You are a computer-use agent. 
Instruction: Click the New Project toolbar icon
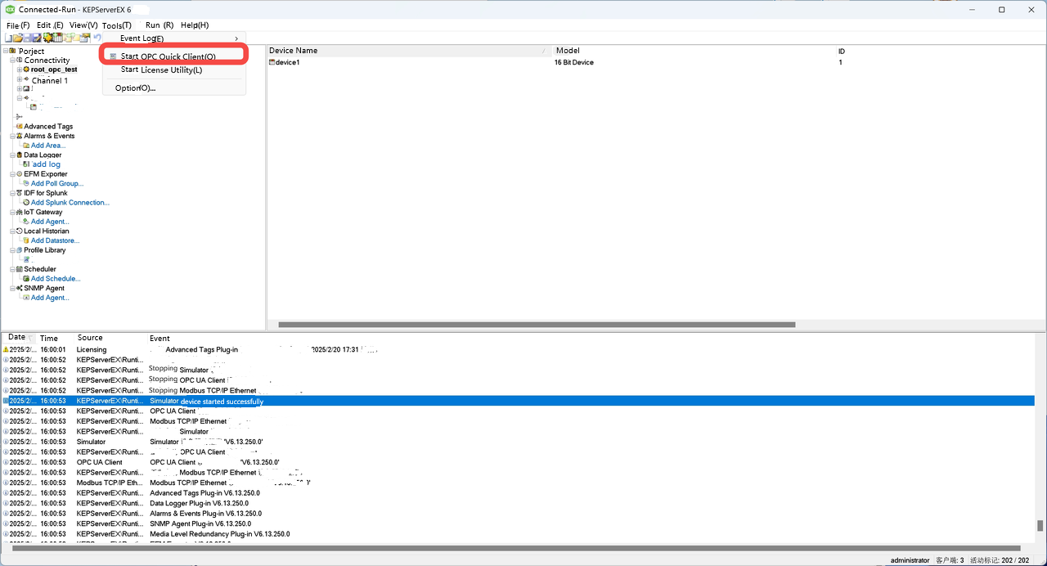point(8,38)
